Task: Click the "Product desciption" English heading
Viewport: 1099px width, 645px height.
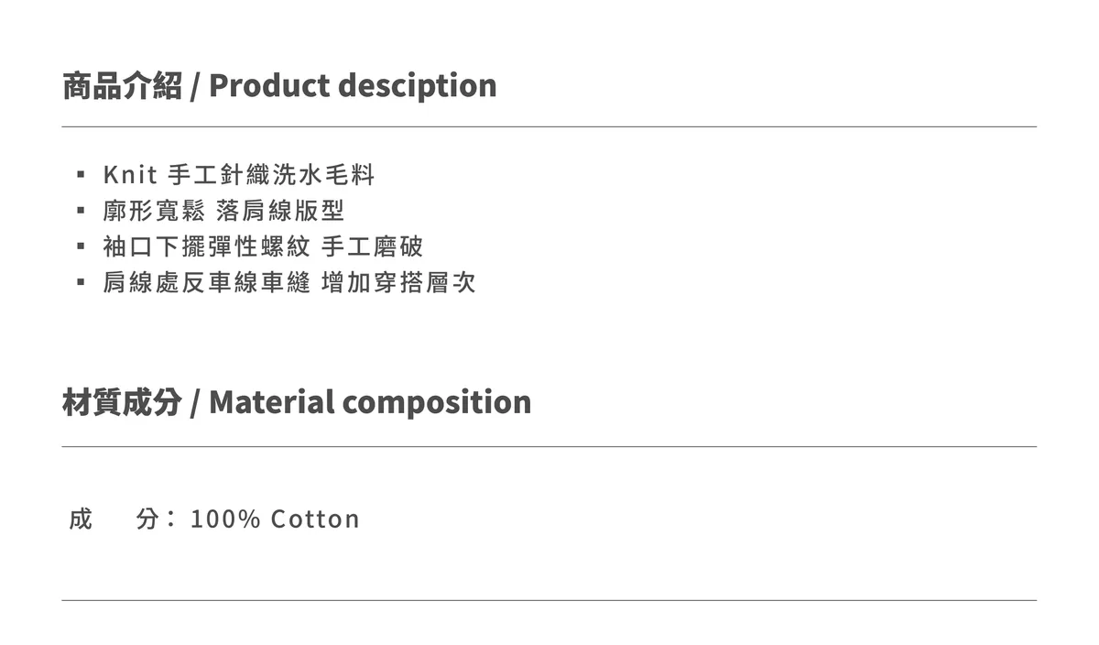Action: tap(353, 86)
